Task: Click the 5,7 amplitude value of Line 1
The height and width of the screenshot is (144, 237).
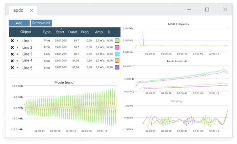Action: [100, 41]
